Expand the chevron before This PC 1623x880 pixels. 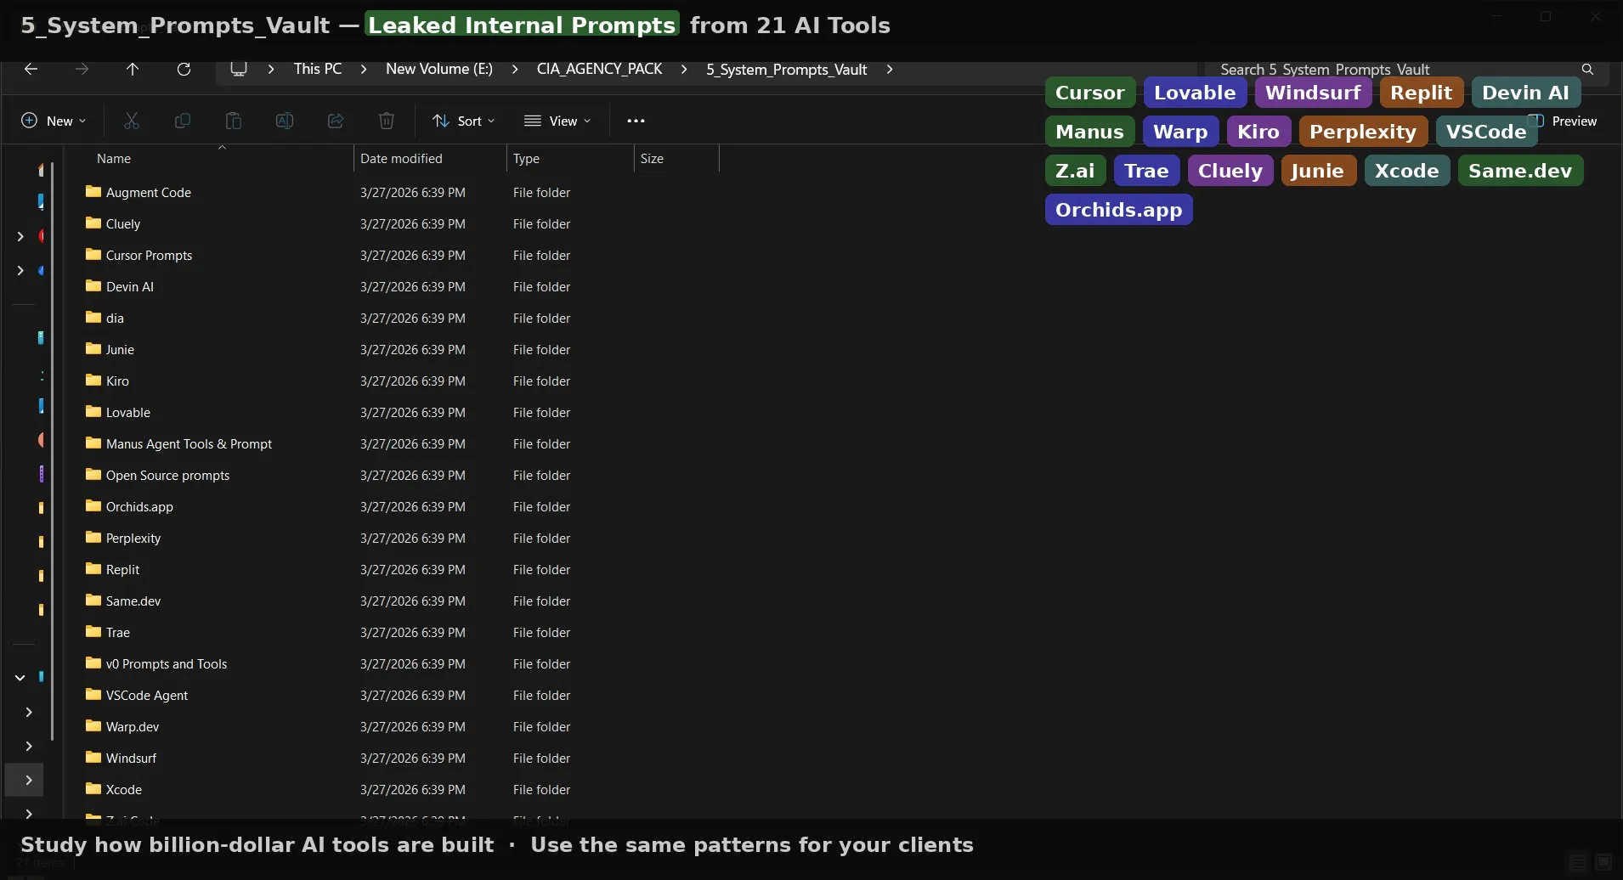pos(271,70)
